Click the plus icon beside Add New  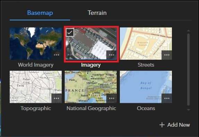162,125
